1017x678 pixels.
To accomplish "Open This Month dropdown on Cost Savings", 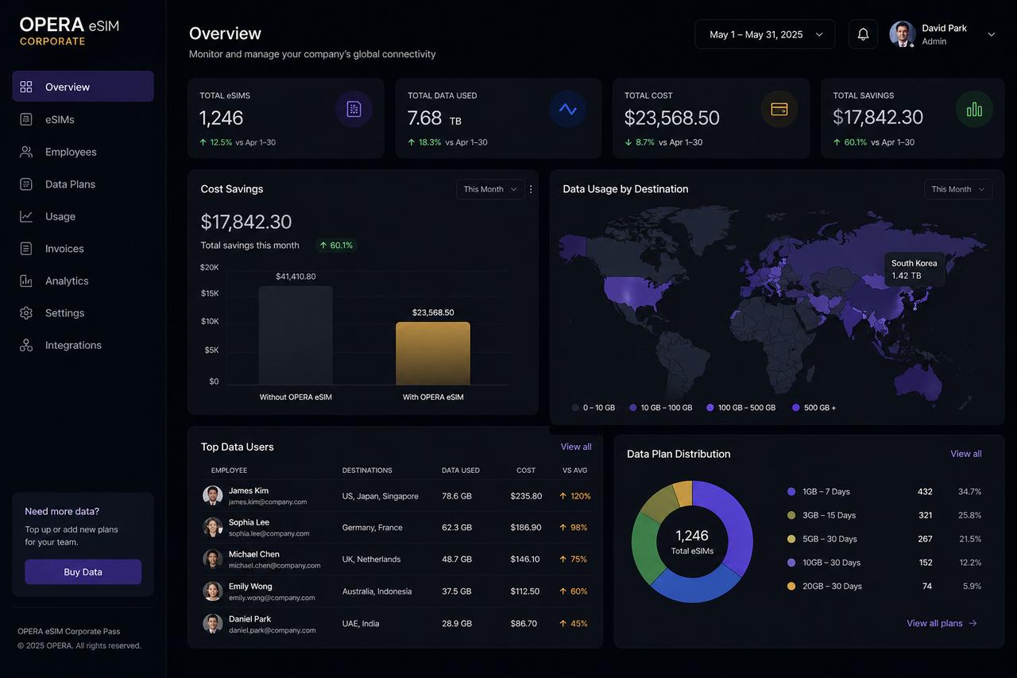I will pos(489,189).
